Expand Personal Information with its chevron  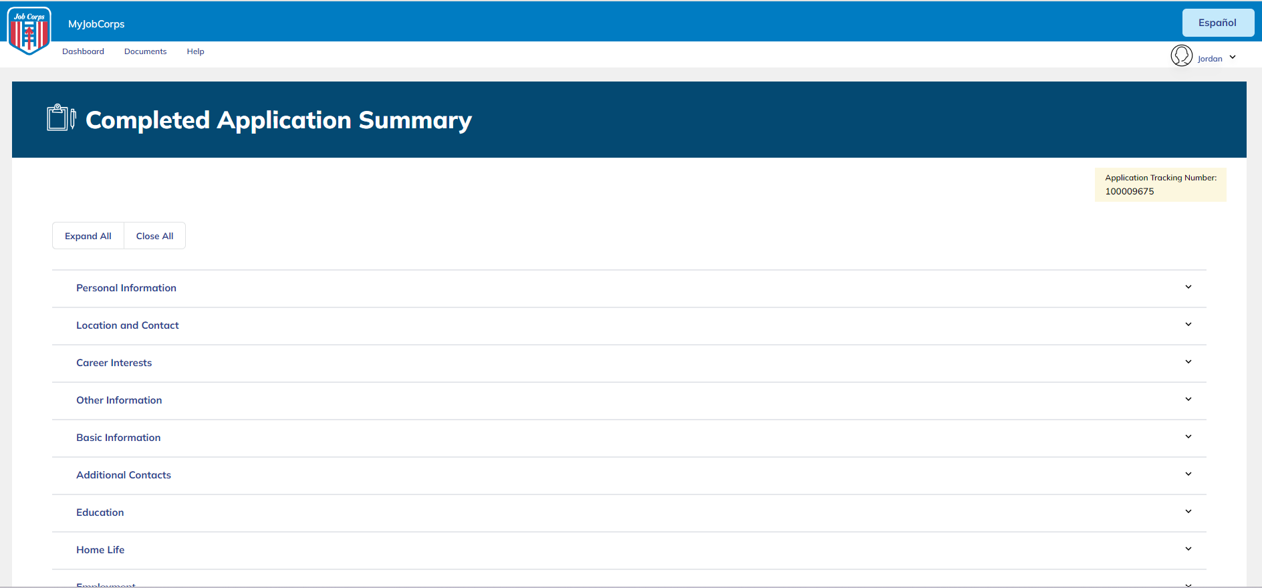1188,287
